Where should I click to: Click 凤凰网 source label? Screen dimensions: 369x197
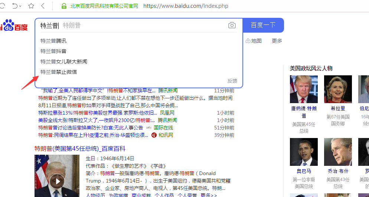(167, 113)
